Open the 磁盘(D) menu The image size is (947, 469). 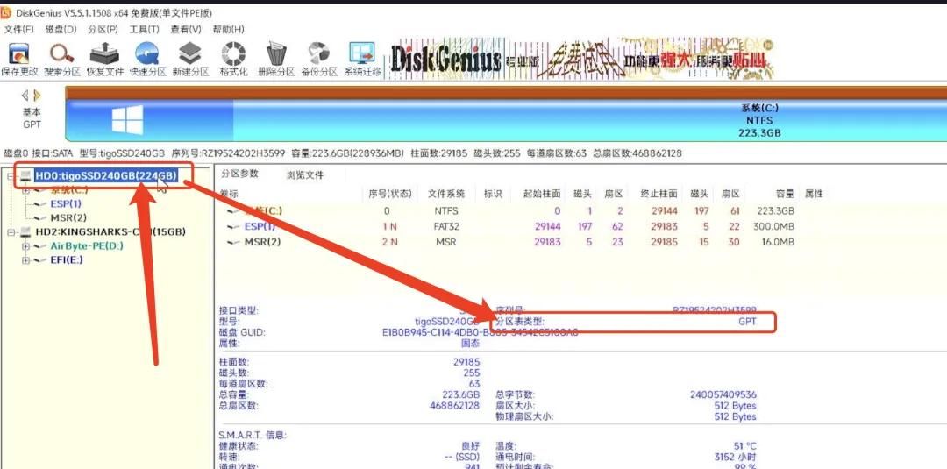click(61, 29)
